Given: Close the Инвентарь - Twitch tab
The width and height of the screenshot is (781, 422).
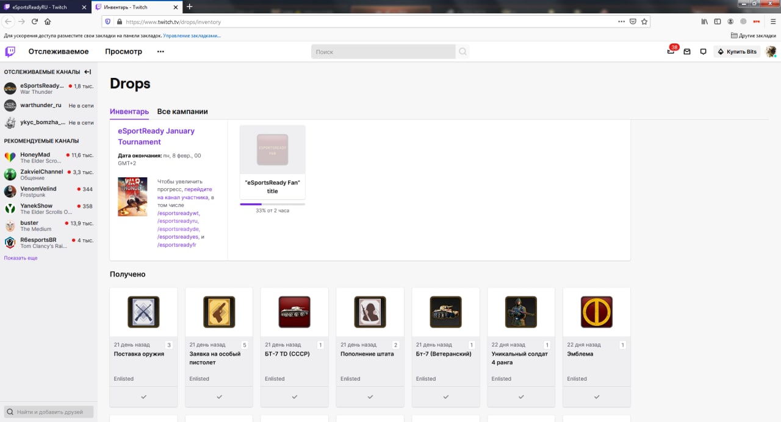Looking at the screenshot, I should coord(176,7).
